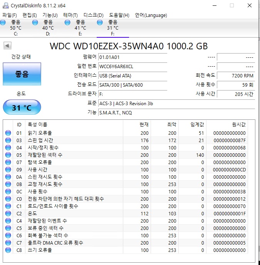Click the power-on hours value 205 시간

[236, 94]
